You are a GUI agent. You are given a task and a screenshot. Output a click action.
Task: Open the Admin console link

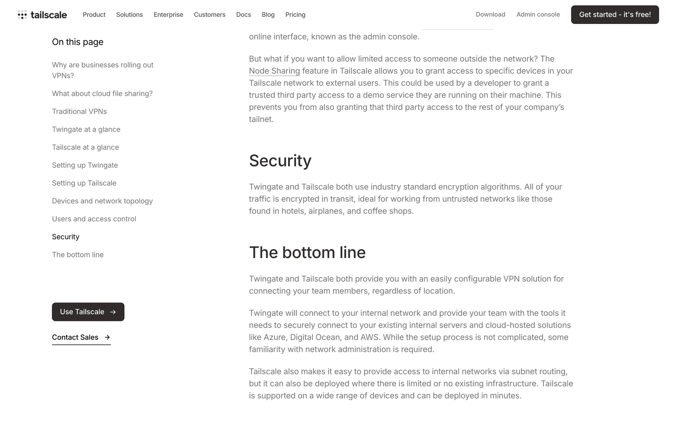[x=538, y=14]
